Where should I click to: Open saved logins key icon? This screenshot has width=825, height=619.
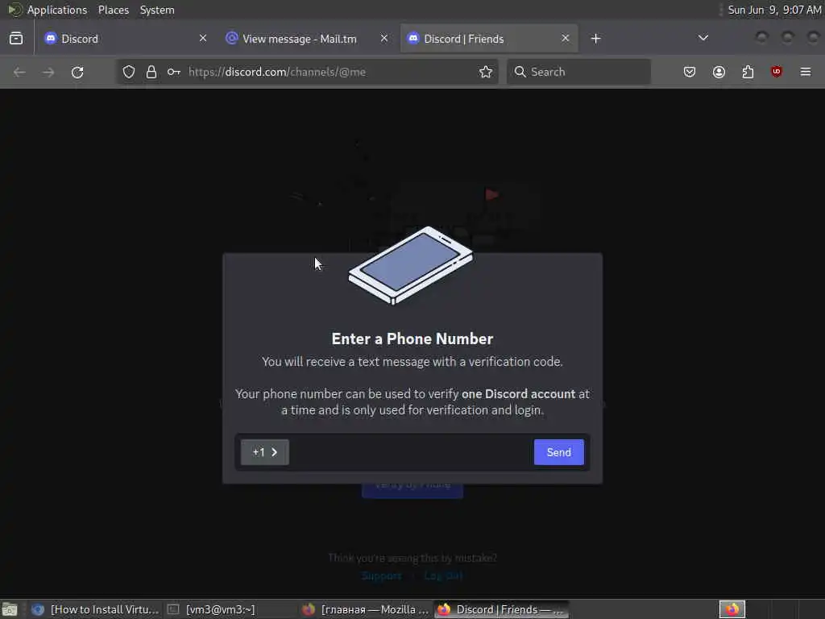[174, 72]
